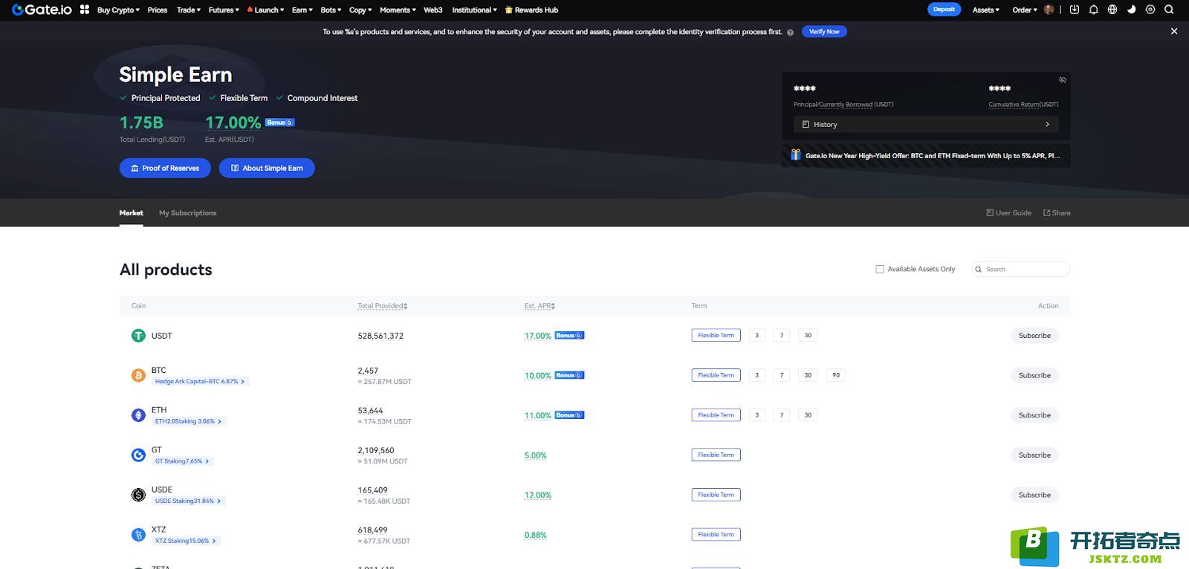Click the XTZ coin icon
The image size is (1189, 569).
(x=138, y=535)
